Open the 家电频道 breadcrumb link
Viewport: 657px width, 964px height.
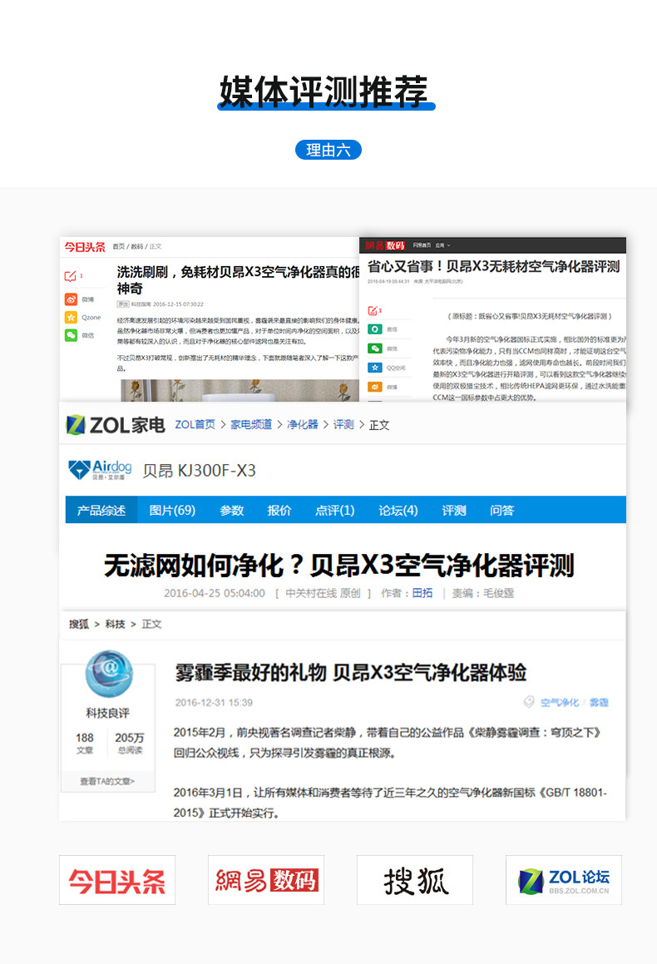click(x=251, y=424)
